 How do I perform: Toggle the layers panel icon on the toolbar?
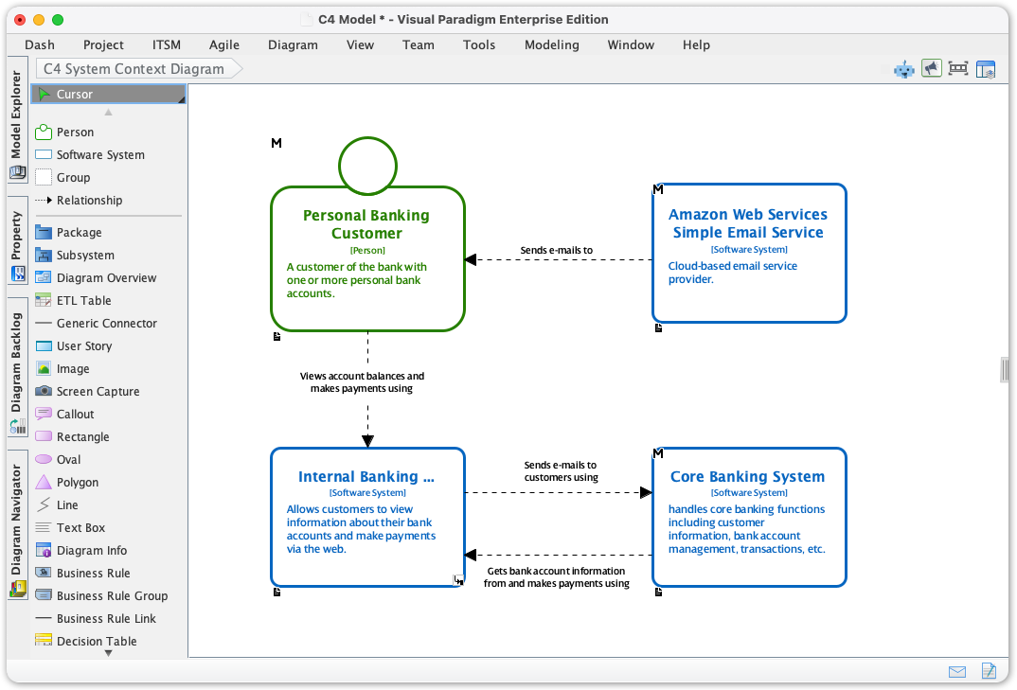985,68
